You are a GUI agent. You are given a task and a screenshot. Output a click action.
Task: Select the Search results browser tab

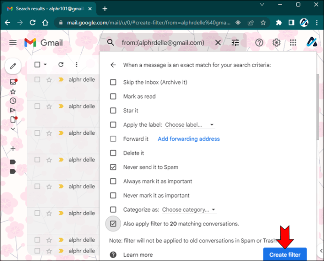[x=49, y=8]
